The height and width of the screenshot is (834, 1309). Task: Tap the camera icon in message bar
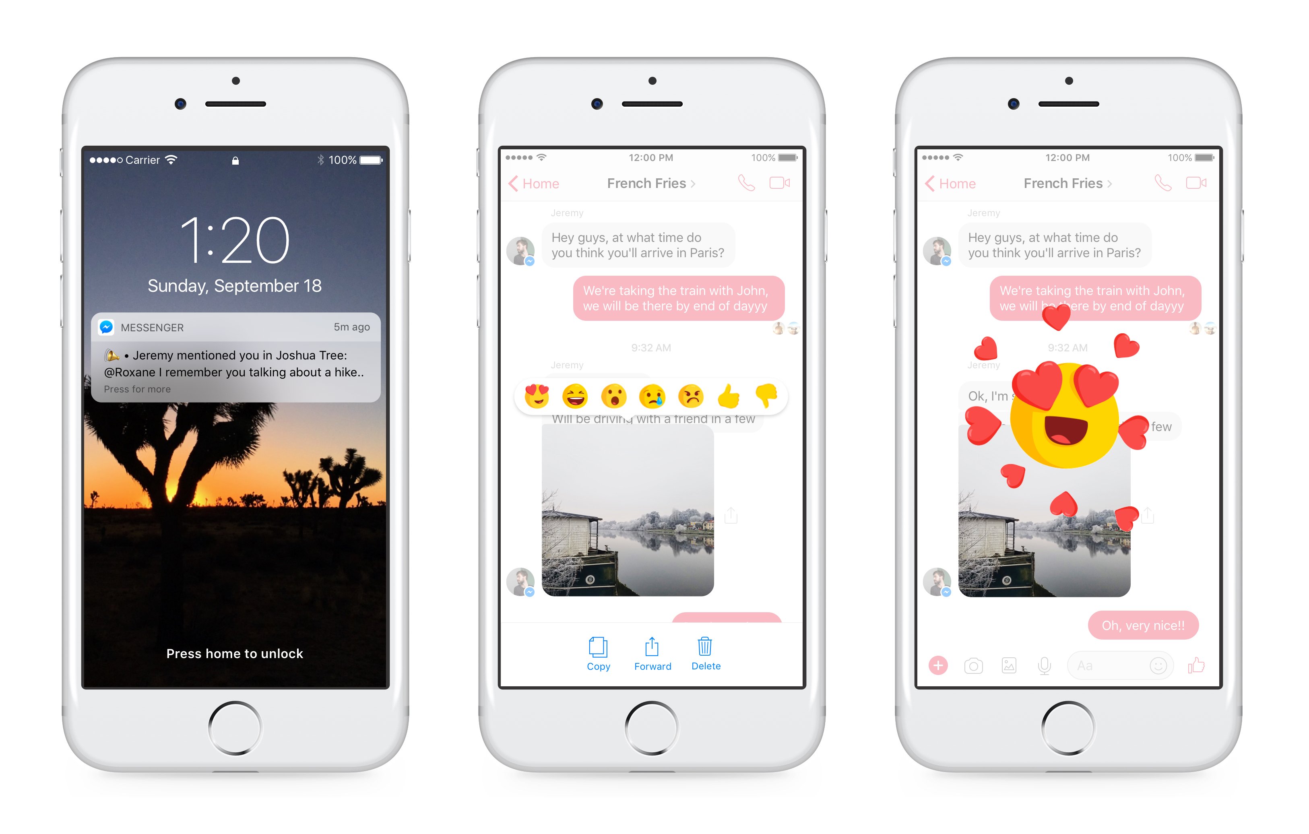tap(971, 675)
